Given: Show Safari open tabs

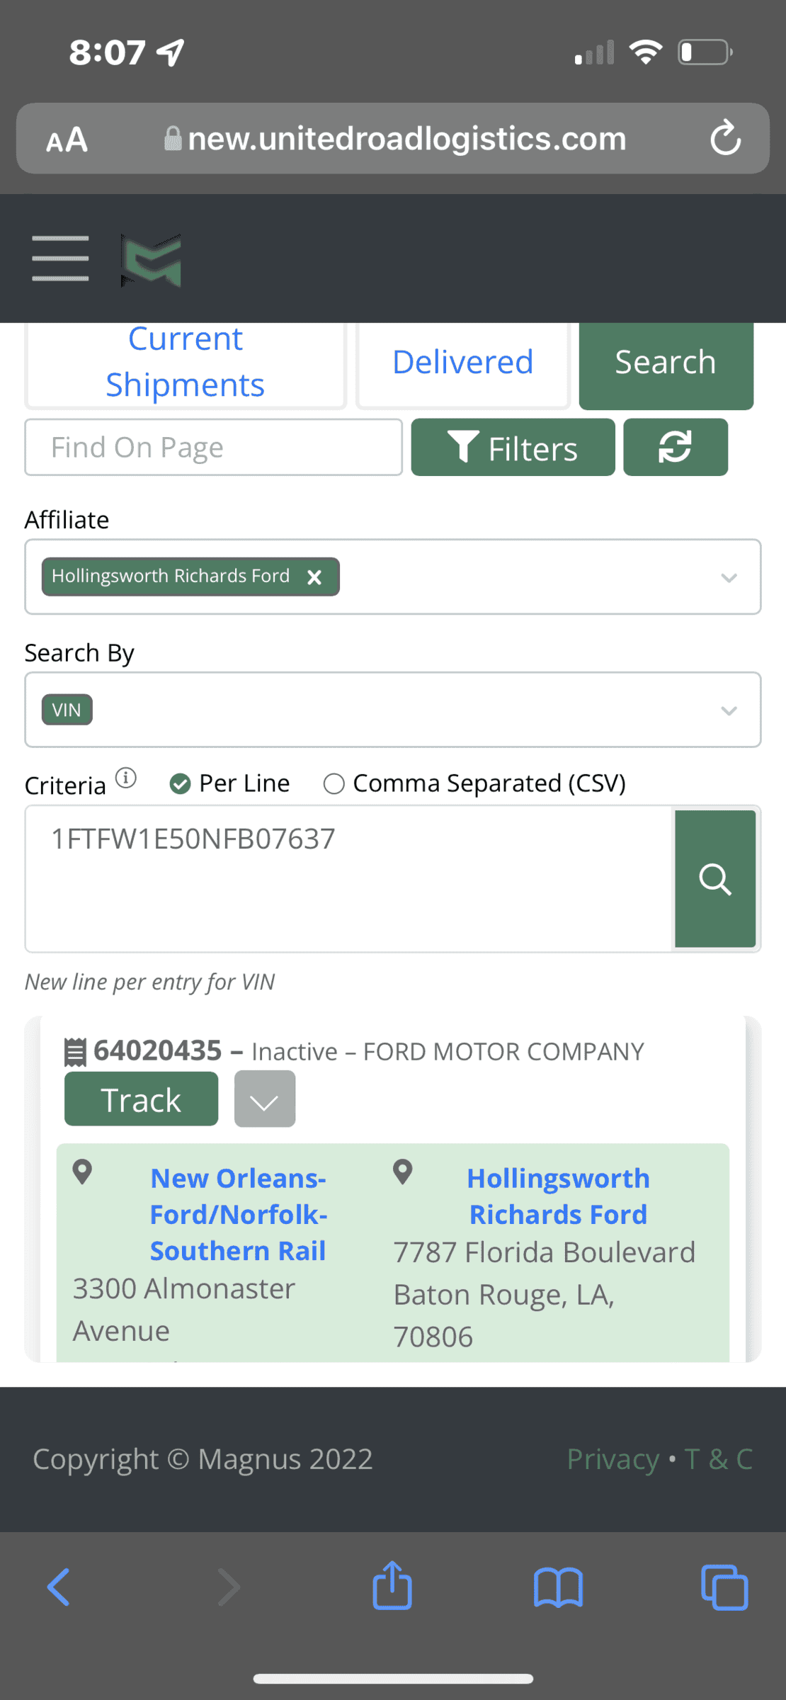Looking at the screenshot, I should coord(724,1587).
